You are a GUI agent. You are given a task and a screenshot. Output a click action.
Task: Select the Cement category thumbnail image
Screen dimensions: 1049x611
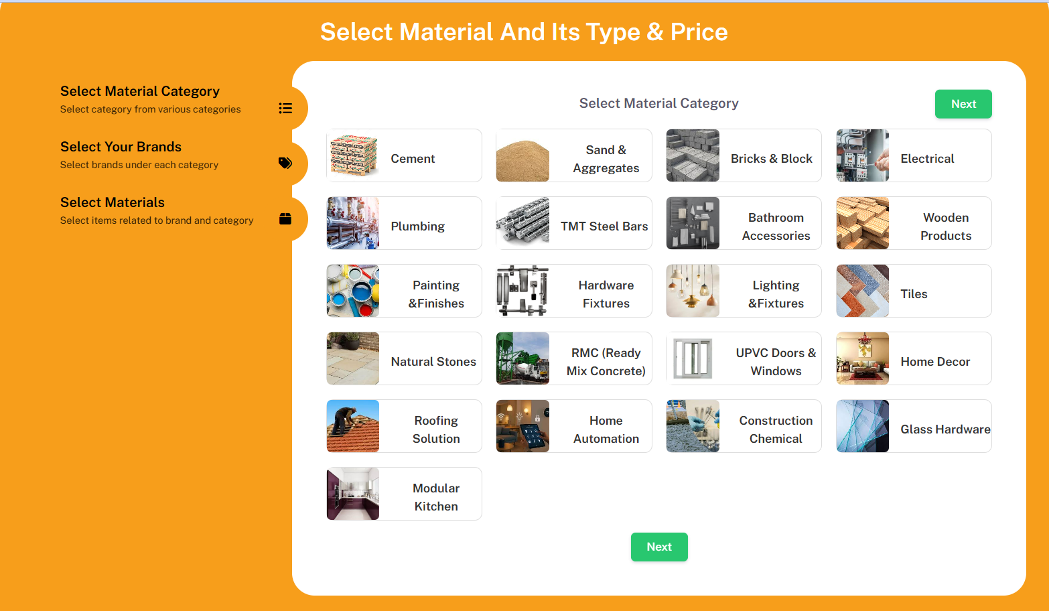(353, 155)
